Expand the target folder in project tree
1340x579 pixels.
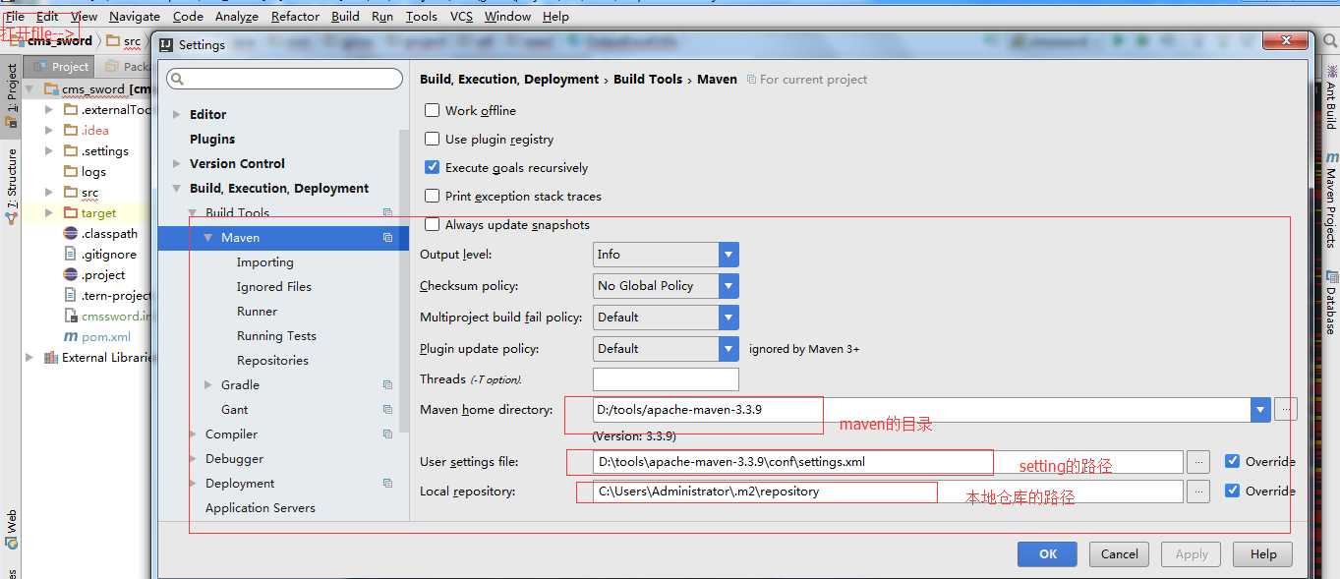49,212
